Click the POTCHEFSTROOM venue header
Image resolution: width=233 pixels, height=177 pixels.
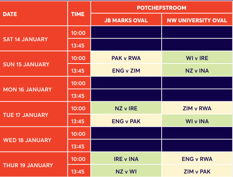[162, 7]
